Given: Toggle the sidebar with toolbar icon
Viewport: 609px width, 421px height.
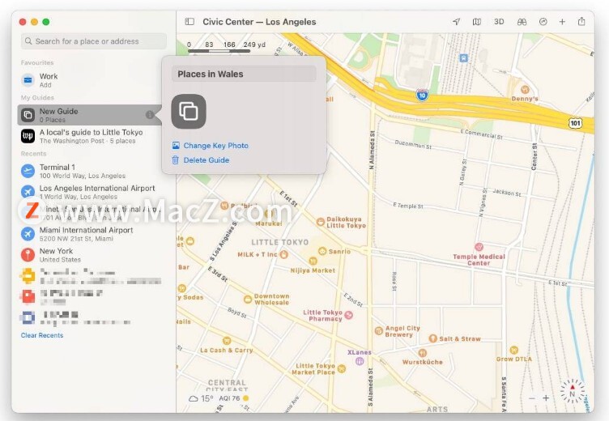Looking at the screenshot, I should (x=190, y=22).
